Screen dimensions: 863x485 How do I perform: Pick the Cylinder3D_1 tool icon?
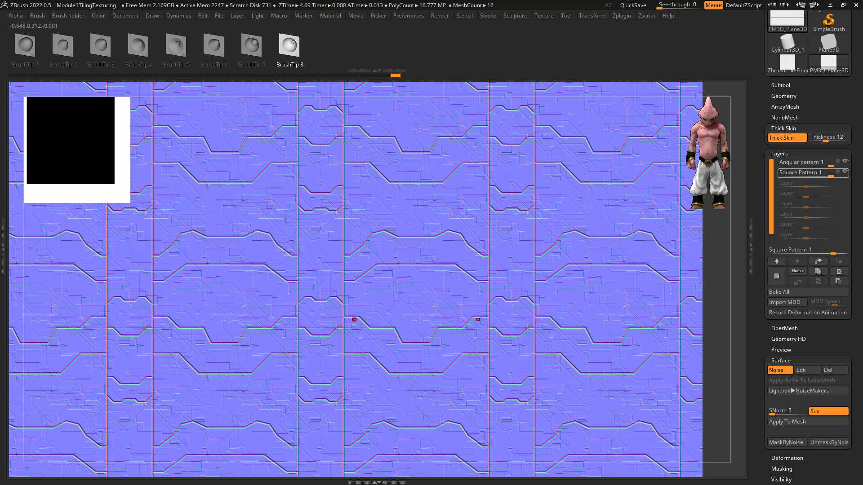click(x=787, y=44)
